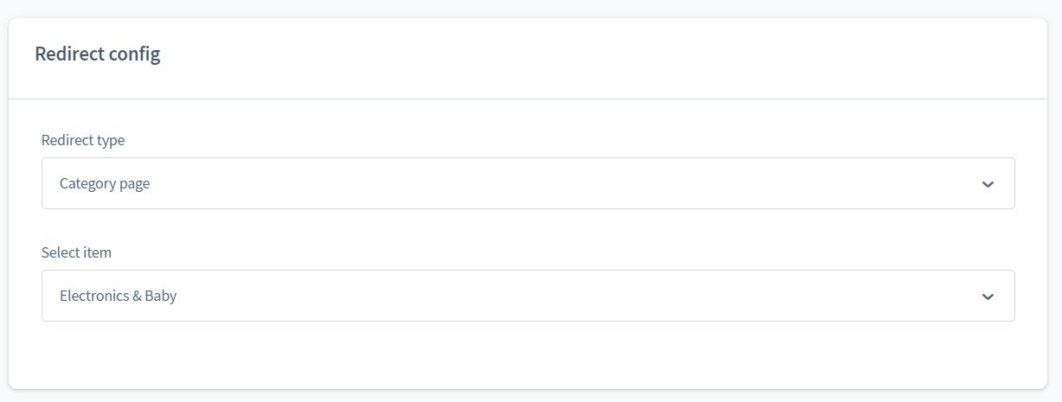This screenshot has height=402, width=1062.
Task: Click the gap between the two dropdown fields
Action: [x=528, y=229]
